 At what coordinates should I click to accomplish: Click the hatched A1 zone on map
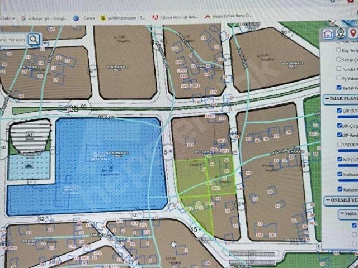click(x=30, y=136)
